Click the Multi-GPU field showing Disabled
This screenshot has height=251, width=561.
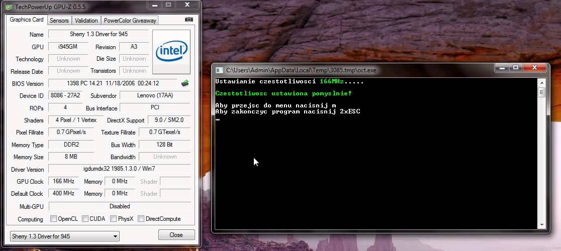point(120,206)
